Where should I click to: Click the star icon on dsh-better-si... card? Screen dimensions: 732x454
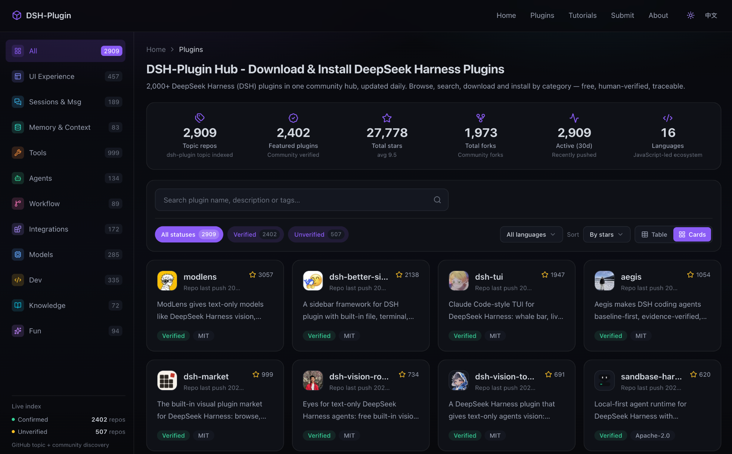pyautogui.click(x=399, y=275)
